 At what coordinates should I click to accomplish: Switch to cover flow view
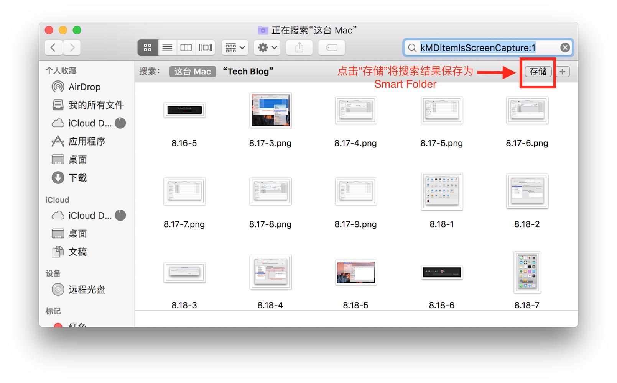(205, 47)
